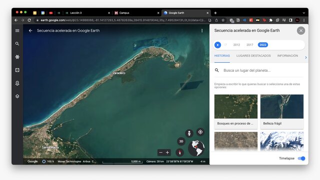Zoom out with the minus button
This screenshot has width=320, height=180.
click(161, 152)
